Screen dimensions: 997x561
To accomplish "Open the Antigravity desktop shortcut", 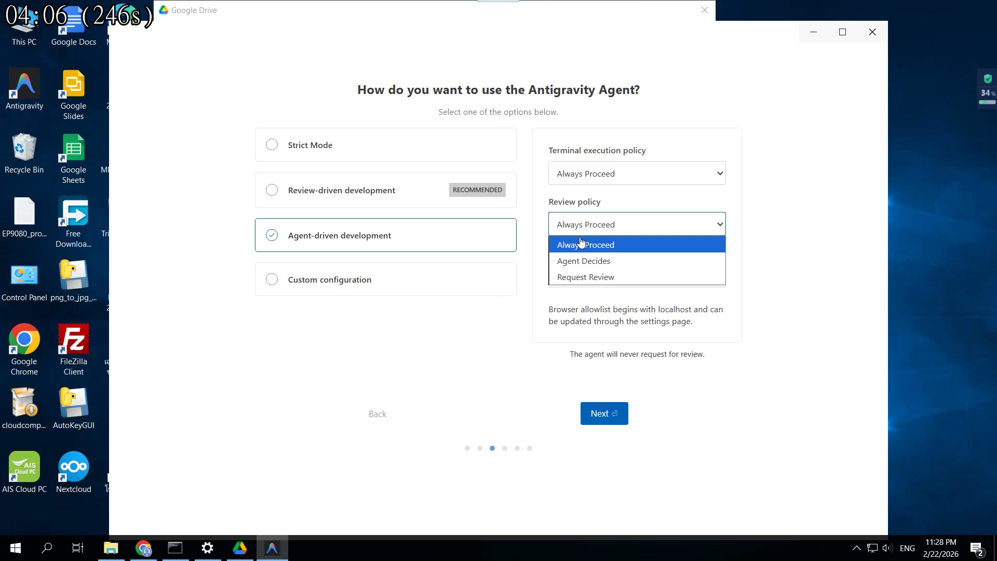I will tap(24, 89).
